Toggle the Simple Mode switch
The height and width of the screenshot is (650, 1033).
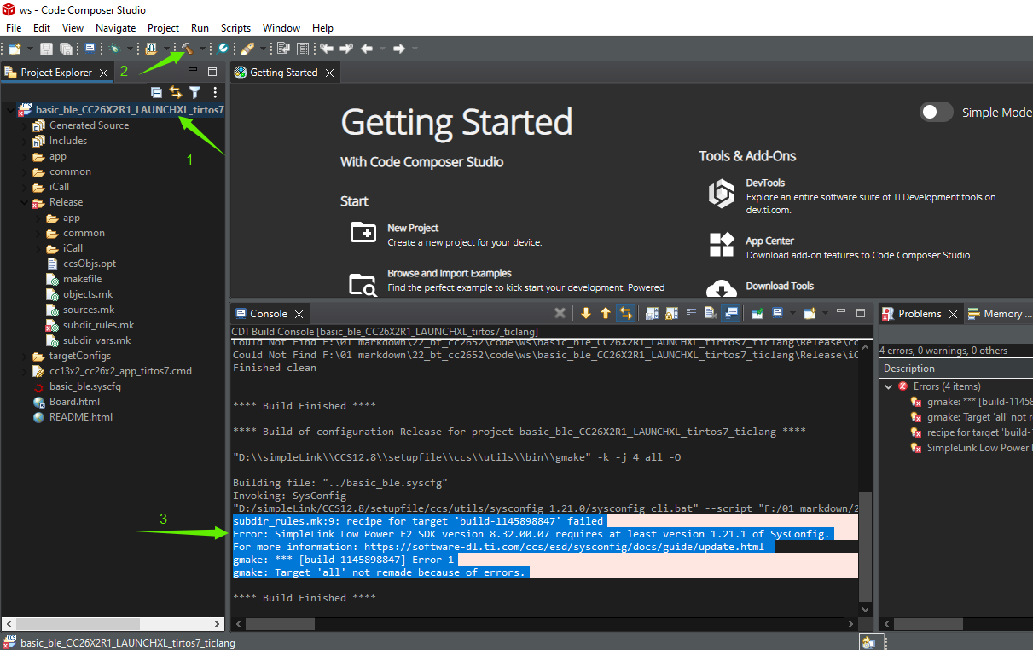(x=936, y=112)
